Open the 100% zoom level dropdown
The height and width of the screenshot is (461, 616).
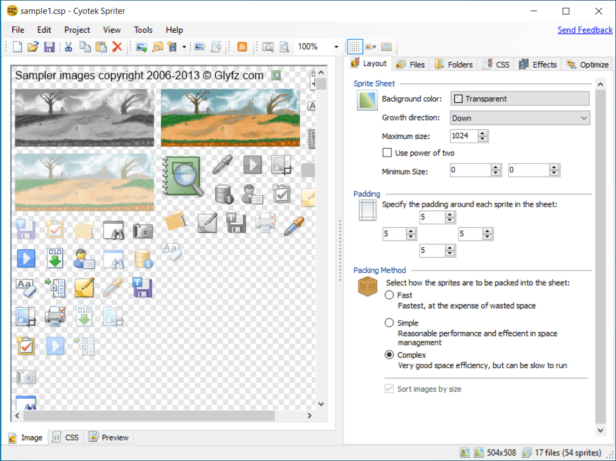336,47
